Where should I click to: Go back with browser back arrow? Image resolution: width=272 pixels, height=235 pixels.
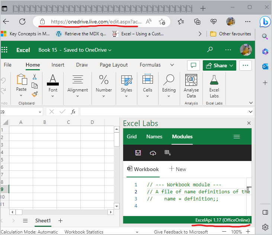pos(6,22)
